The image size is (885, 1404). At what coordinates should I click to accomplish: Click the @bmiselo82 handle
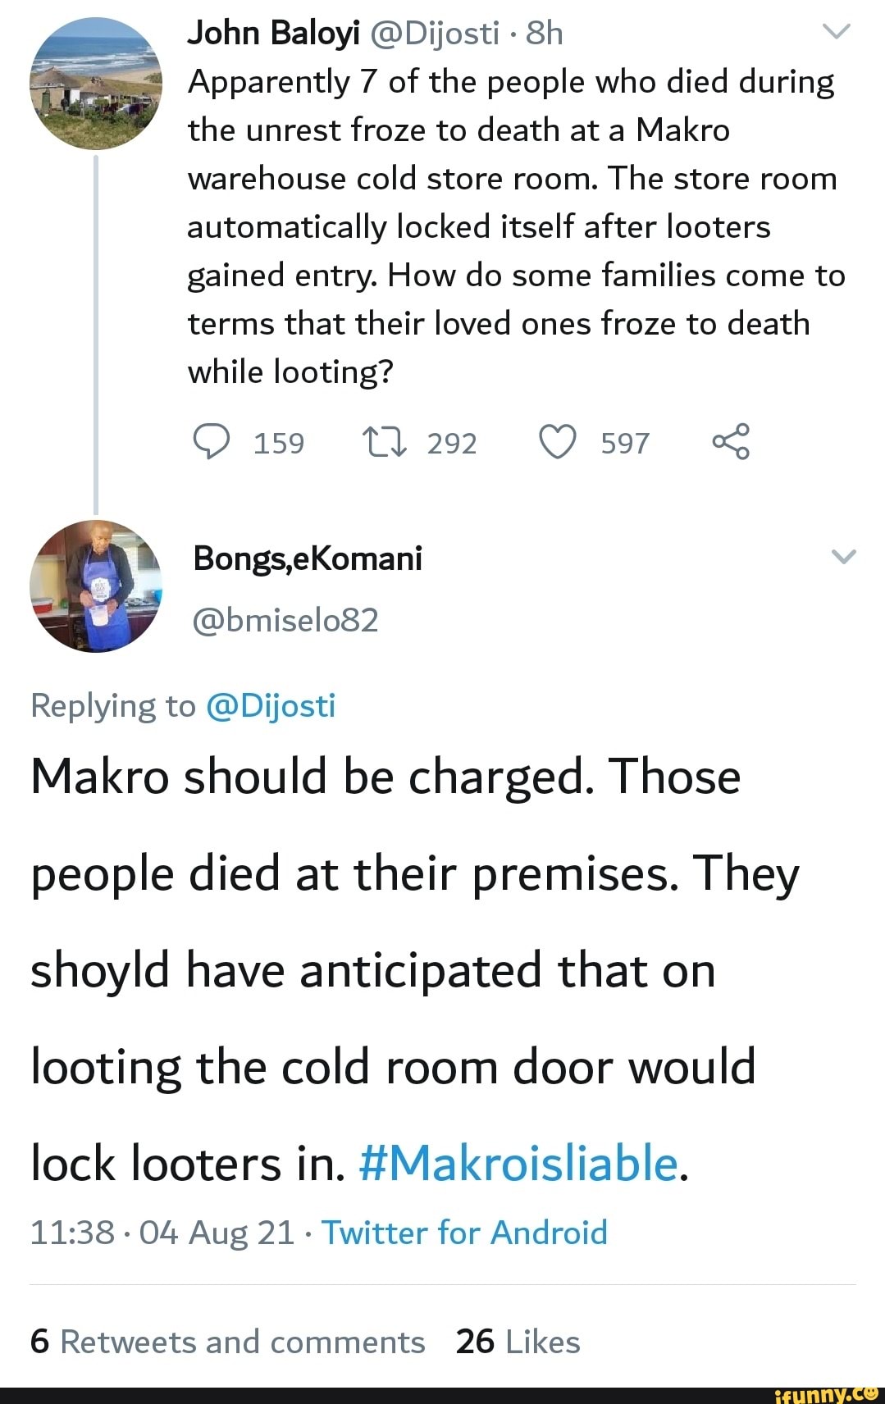(x=285, y=620)
